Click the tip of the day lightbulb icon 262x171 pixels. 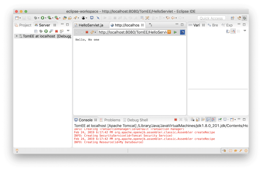pos(17,151)
